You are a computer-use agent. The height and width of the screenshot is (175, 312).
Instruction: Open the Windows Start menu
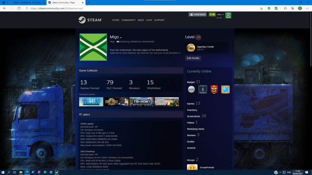(3, 172)
